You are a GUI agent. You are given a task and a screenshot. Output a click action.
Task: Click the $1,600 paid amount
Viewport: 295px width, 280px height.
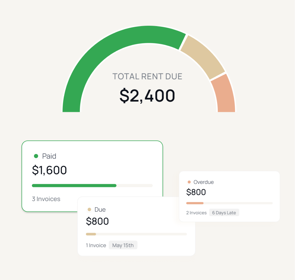tap(49, 170)
